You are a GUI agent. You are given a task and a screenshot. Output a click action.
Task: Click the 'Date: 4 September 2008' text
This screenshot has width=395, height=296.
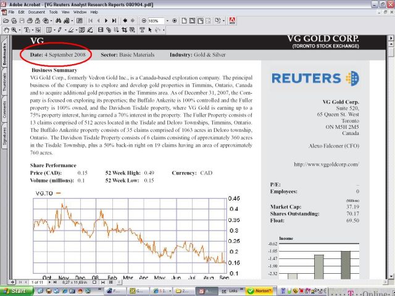pos(57,55)
